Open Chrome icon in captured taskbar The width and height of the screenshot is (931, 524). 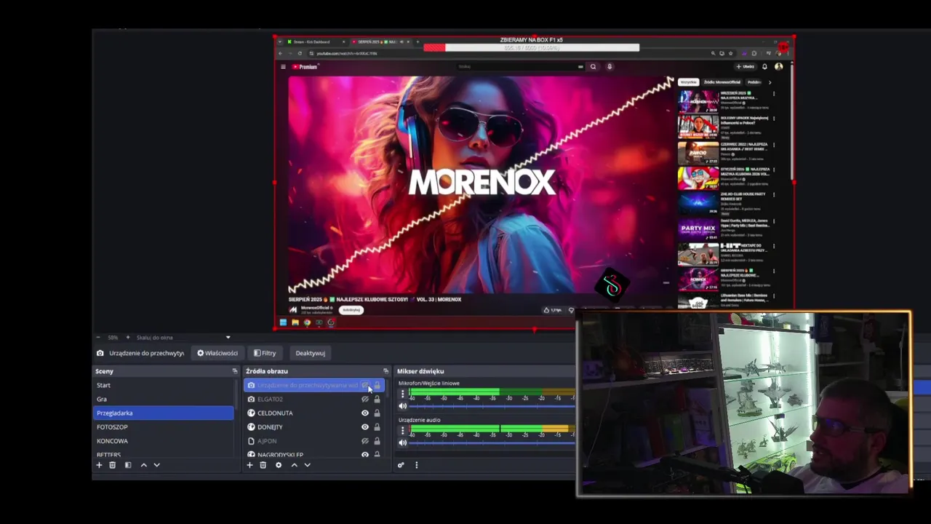pyautogui.click(x=307, y=322)
